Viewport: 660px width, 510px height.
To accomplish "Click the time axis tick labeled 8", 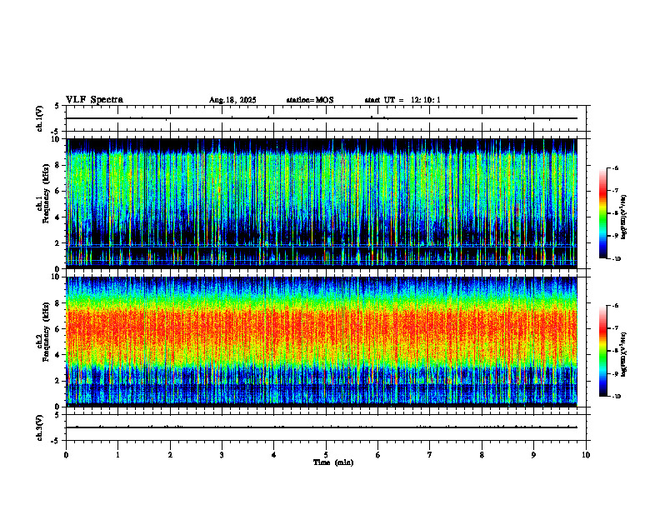I will tap(482, 455).
